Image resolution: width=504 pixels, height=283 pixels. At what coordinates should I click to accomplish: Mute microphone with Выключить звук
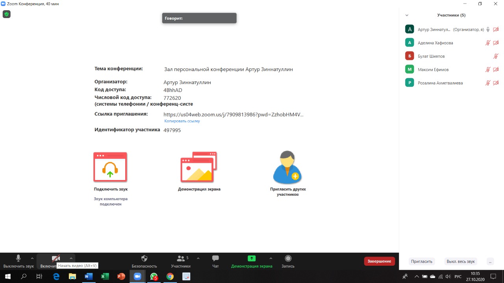[x=18, y=259]
